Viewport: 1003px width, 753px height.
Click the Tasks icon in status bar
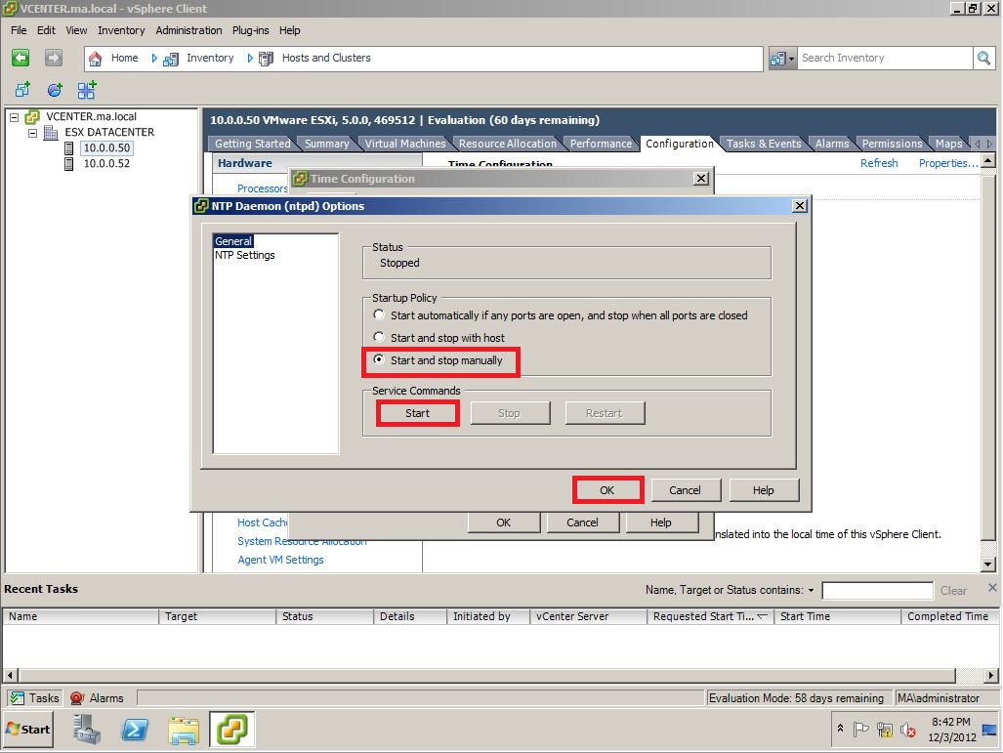[18, 698]
